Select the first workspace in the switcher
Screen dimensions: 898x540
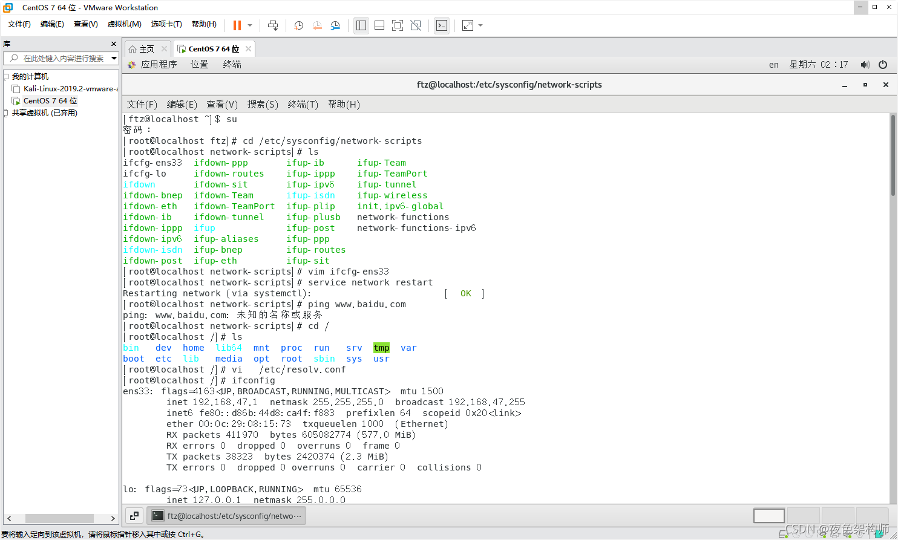(769, 516)
